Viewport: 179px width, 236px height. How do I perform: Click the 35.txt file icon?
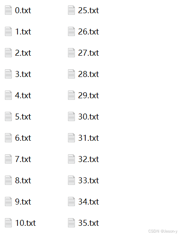71,223
